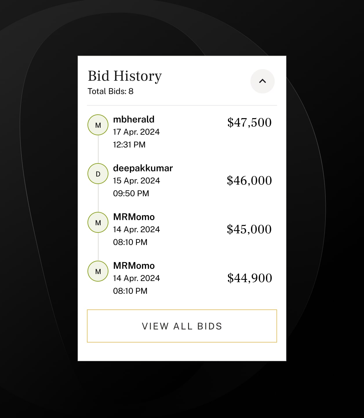Click the $46,000 bid amount
364x418 pixels.
pyautogui.click(x=249, y=181)
